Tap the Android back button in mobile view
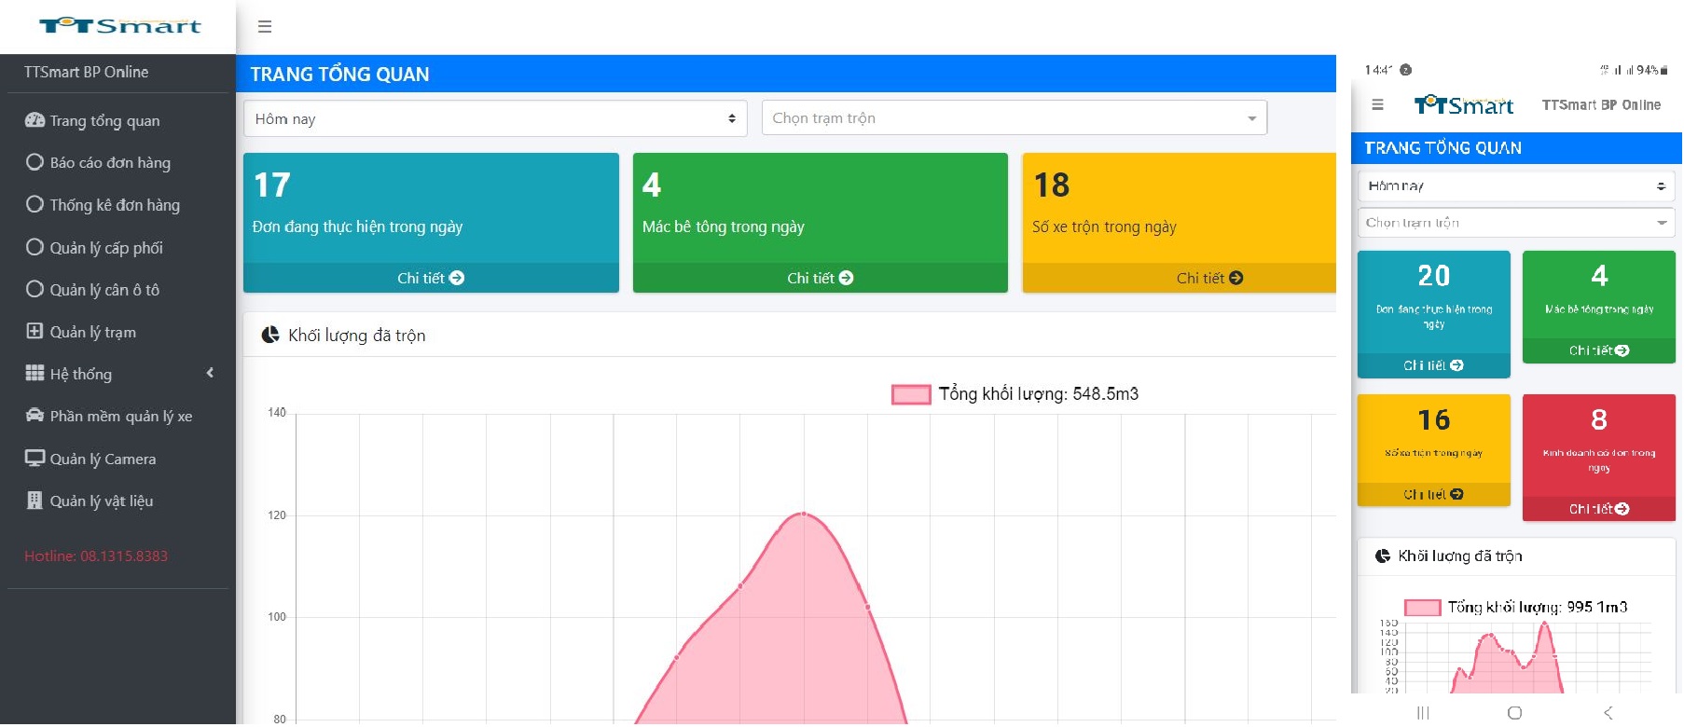This screenshot has width=1684, height=727. click(x=1608, y=712)
